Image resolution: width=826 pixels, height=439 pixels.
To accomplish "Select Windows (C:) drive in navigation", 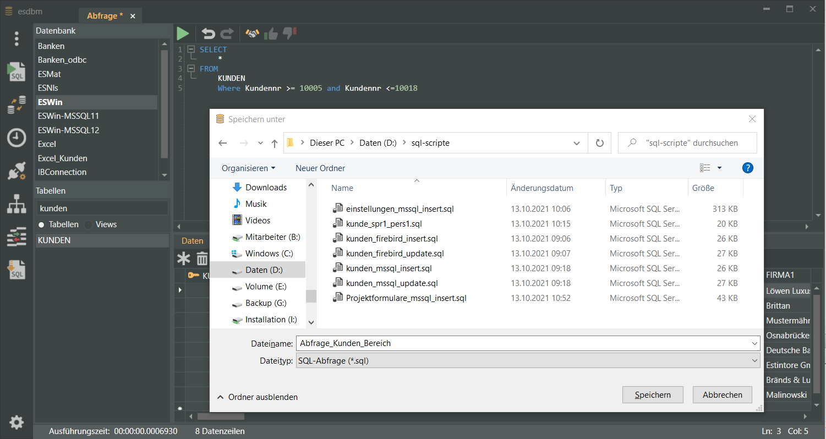I will click(269, 254).
